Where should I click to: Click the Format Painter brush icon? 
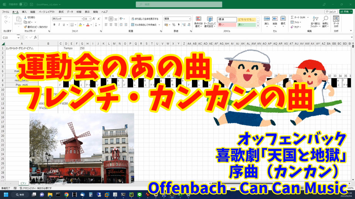(x=26, y=27)
